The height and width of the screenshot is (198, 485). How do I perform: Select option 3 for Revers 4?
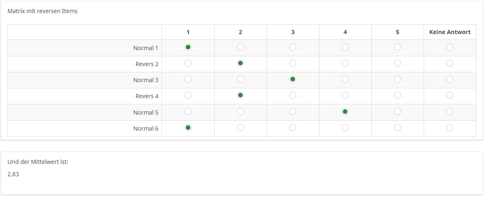pyautogui.click(x=293, y=95)
